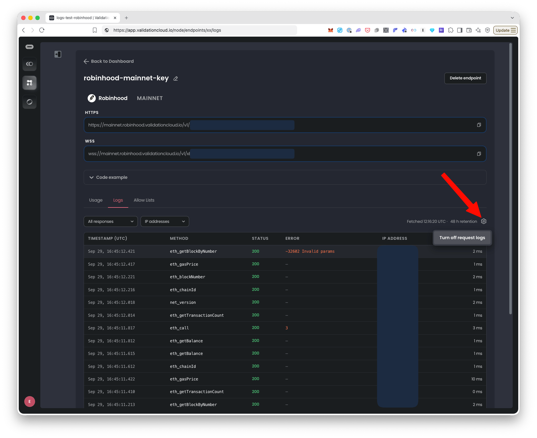537x438 pixels.
Task: Click the Validation Cloud logo icon
Action: (30, 47)
